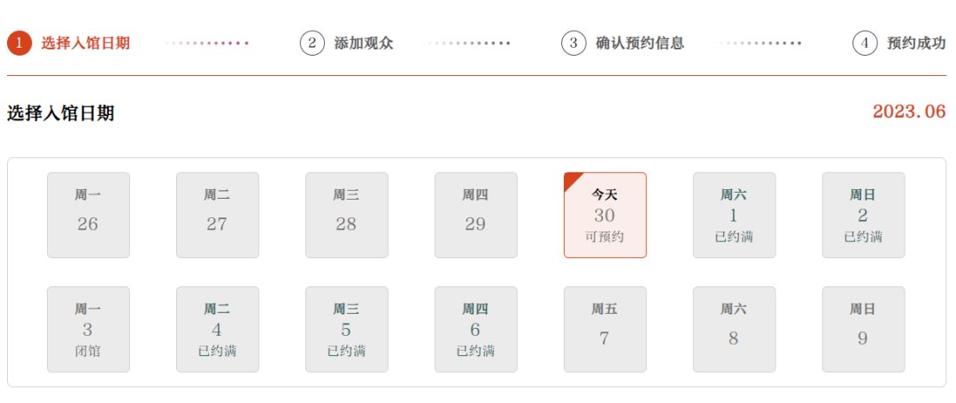
Task: Open the 添加观众 step label
Action: point(364,43)
